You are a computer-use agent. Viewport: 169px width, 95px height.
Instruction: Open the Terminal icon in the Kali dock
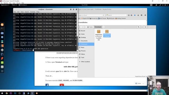click(2, 29)
